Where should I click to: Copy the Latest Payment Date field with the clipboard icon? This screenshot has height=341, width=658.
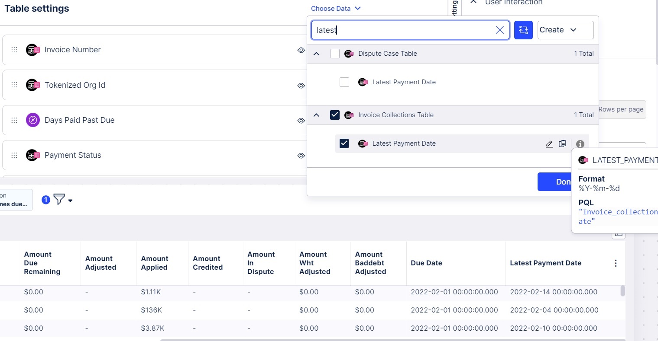(562, 143)
